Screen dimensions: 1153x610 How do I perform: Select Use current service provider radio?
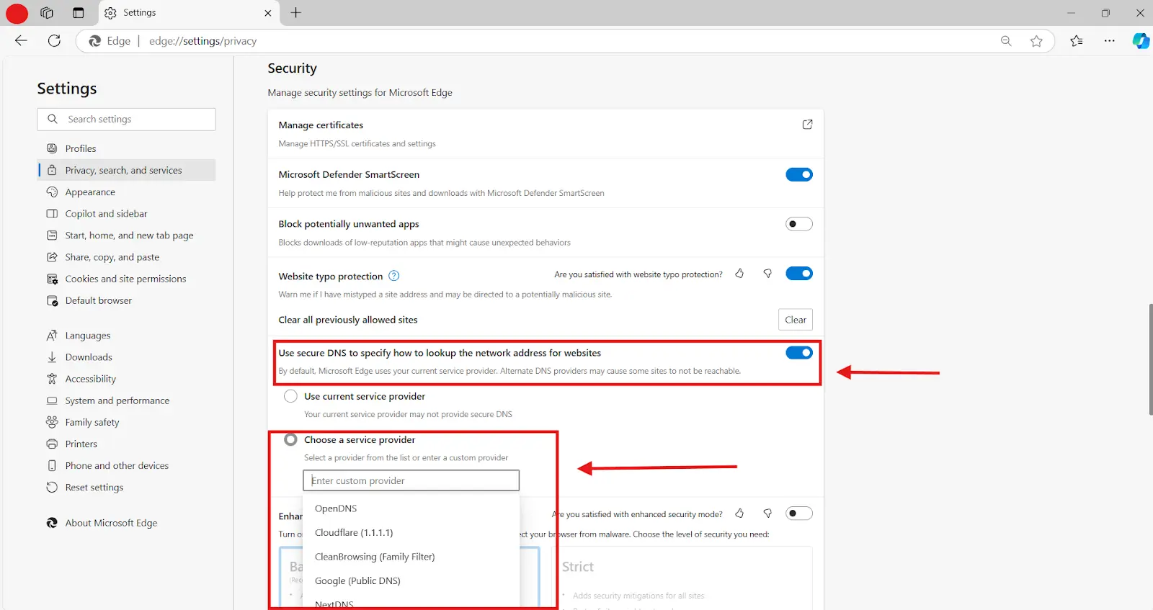tap(290, 396)
